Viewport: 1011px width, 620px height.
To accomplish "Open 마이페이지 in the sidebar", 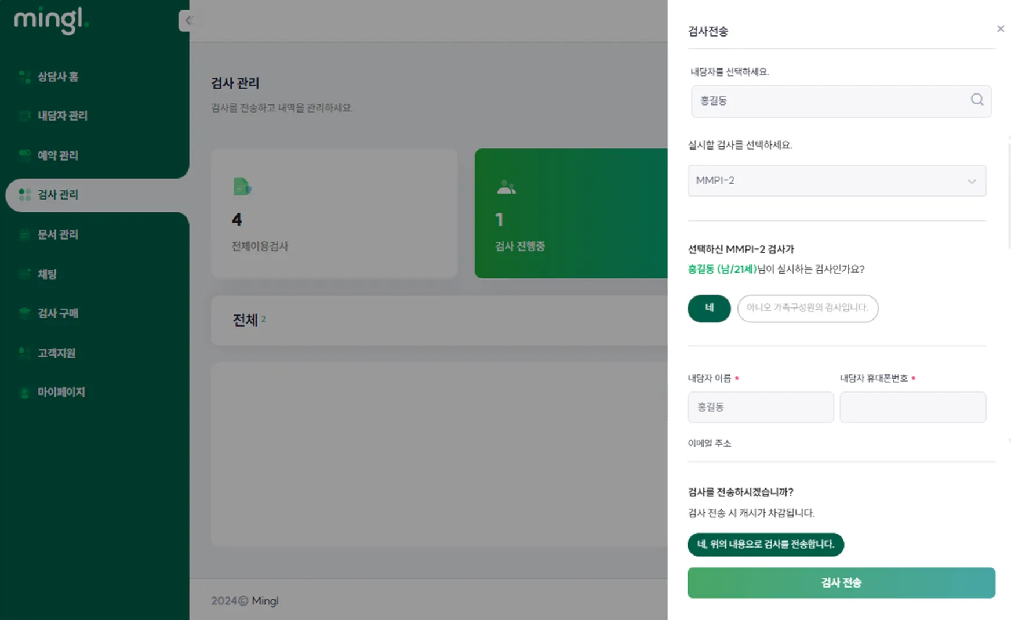I will point(61,392).
